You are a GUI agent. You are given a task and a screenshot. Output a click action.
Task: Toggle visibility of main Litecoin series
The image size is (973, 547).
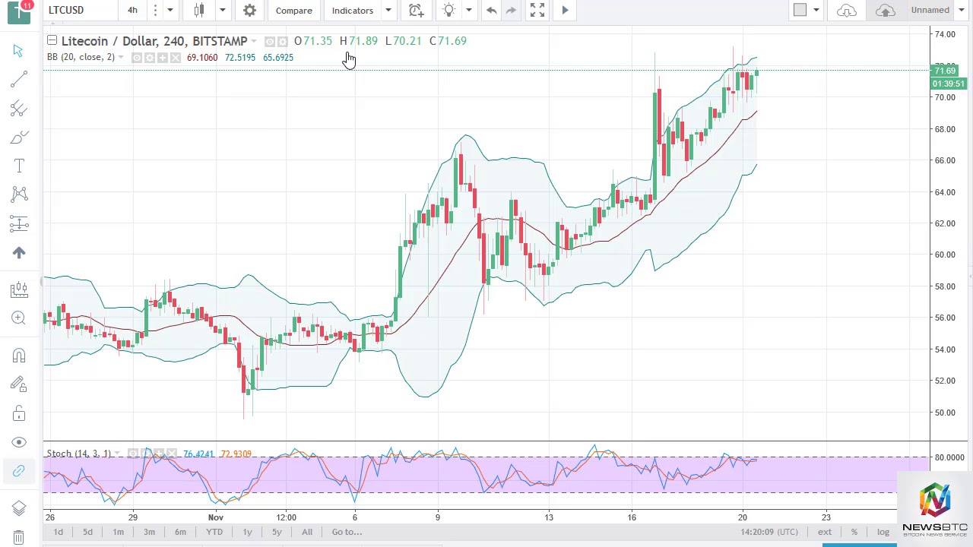click(x=270, y=41)
